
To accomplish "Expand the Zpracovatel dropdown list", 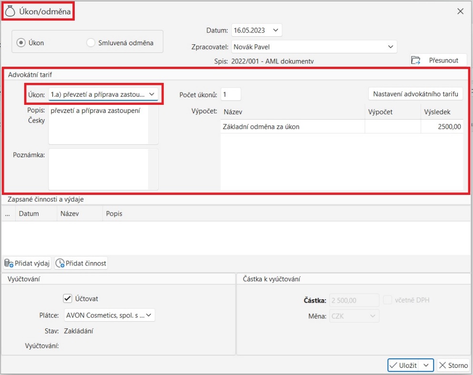I will 390,47.
